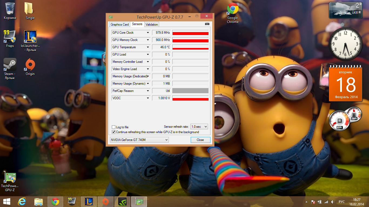Click the camera screenshot icon in GPU-Z
The height and width of the screenshot is (207, 369).
click(207, 24)
